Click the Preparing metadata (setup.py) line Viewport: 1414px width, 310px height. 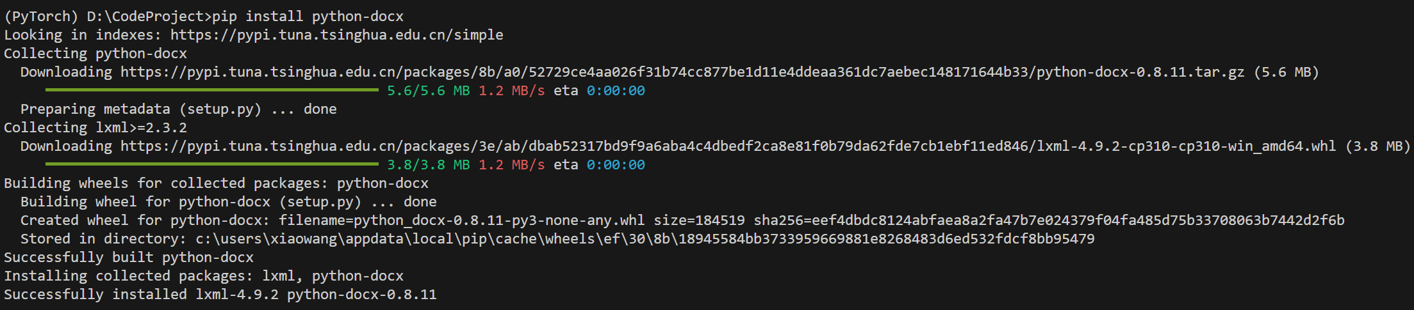179,109
